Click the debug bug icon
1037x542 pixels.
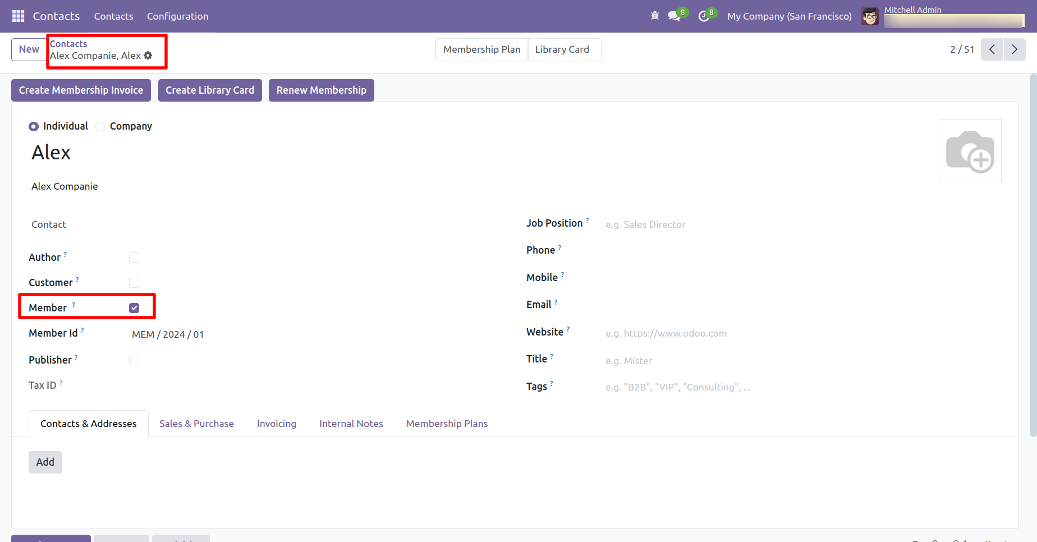tap(655, 16)
